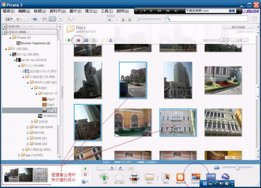Open the 說明(H) menu
Viewport: 261px width, 188px height.
tap(123, 11)
